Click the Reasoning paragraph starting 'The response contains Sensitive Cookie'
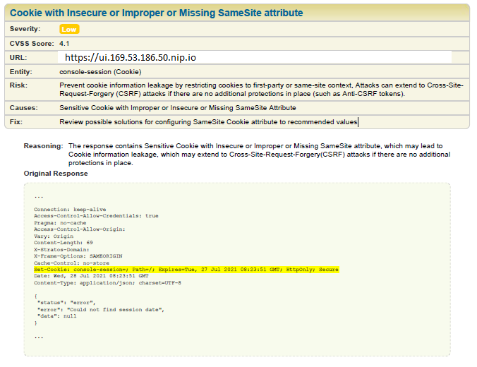477x367 pixels. click(259, 155)
